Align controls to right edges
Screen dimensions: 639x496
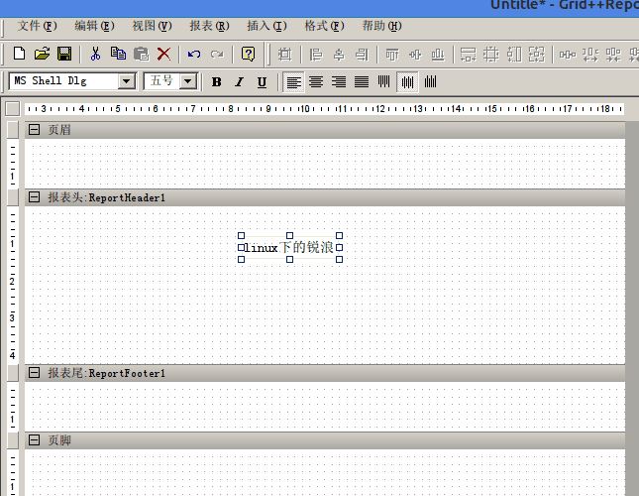pyautogui.click(x=362, y=55)
